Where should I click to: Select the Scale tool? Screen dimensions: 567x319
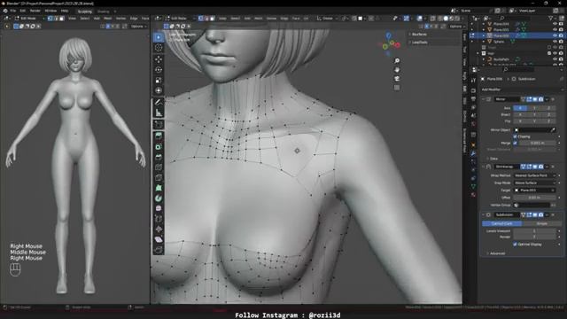tap(159, 81)
